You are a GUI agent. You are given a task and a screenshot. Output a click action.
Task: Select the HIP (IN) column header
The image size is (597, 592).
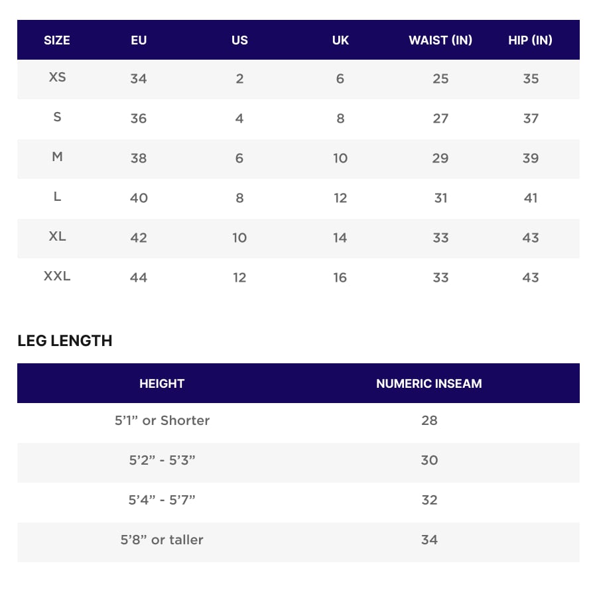530,40
